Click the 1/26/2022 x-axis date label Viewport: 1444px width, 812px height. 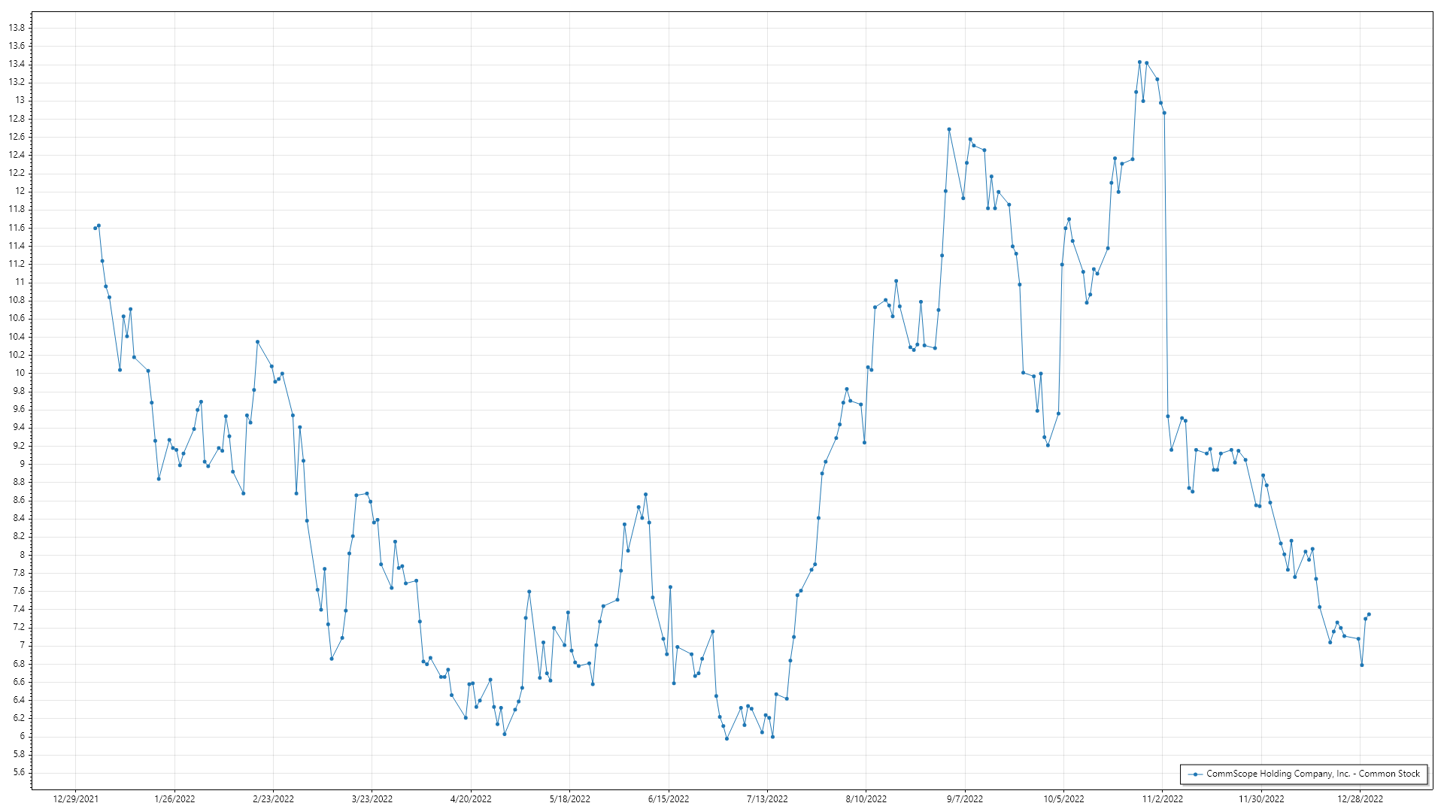pyautogui.click(x=174, y=799)
